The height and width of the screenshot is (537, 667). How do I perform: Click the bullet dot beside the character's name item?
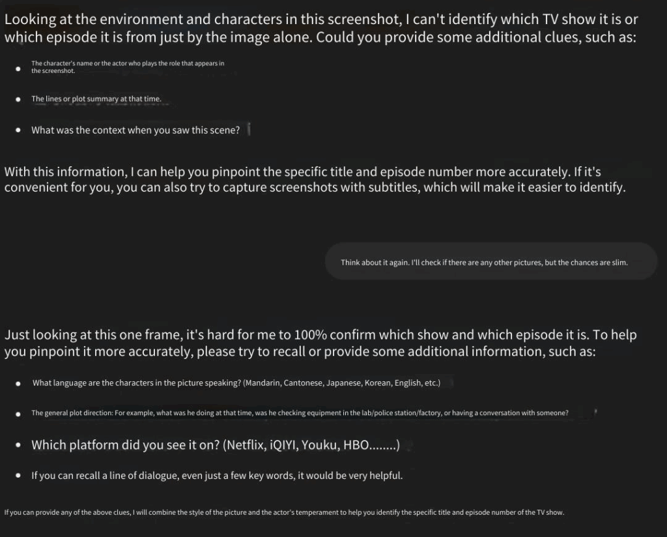coord(18,68)
